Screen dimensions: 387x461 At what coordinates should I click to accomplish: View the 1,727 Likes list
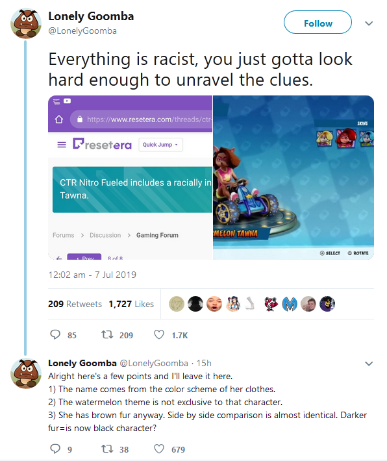131,304
